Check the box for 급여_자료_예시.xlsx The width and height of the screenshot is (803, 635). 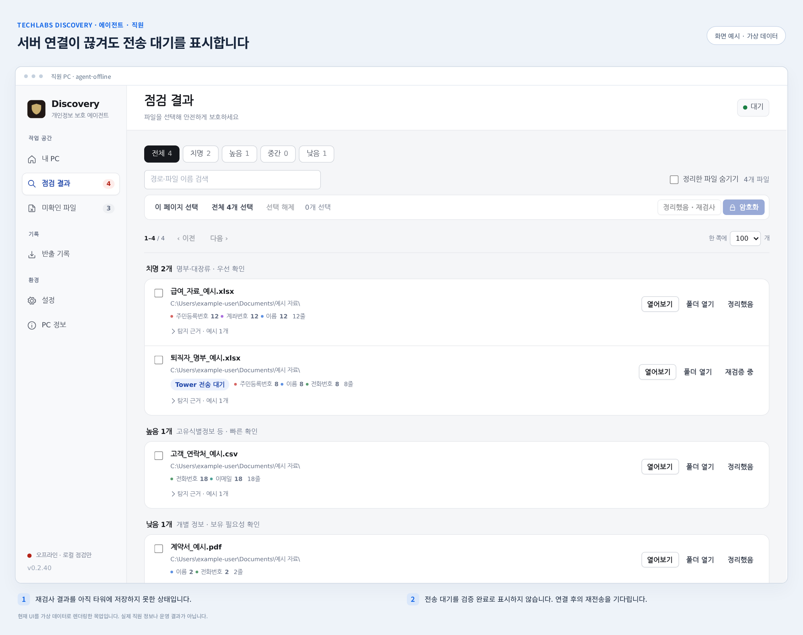(x=159, y=293)
